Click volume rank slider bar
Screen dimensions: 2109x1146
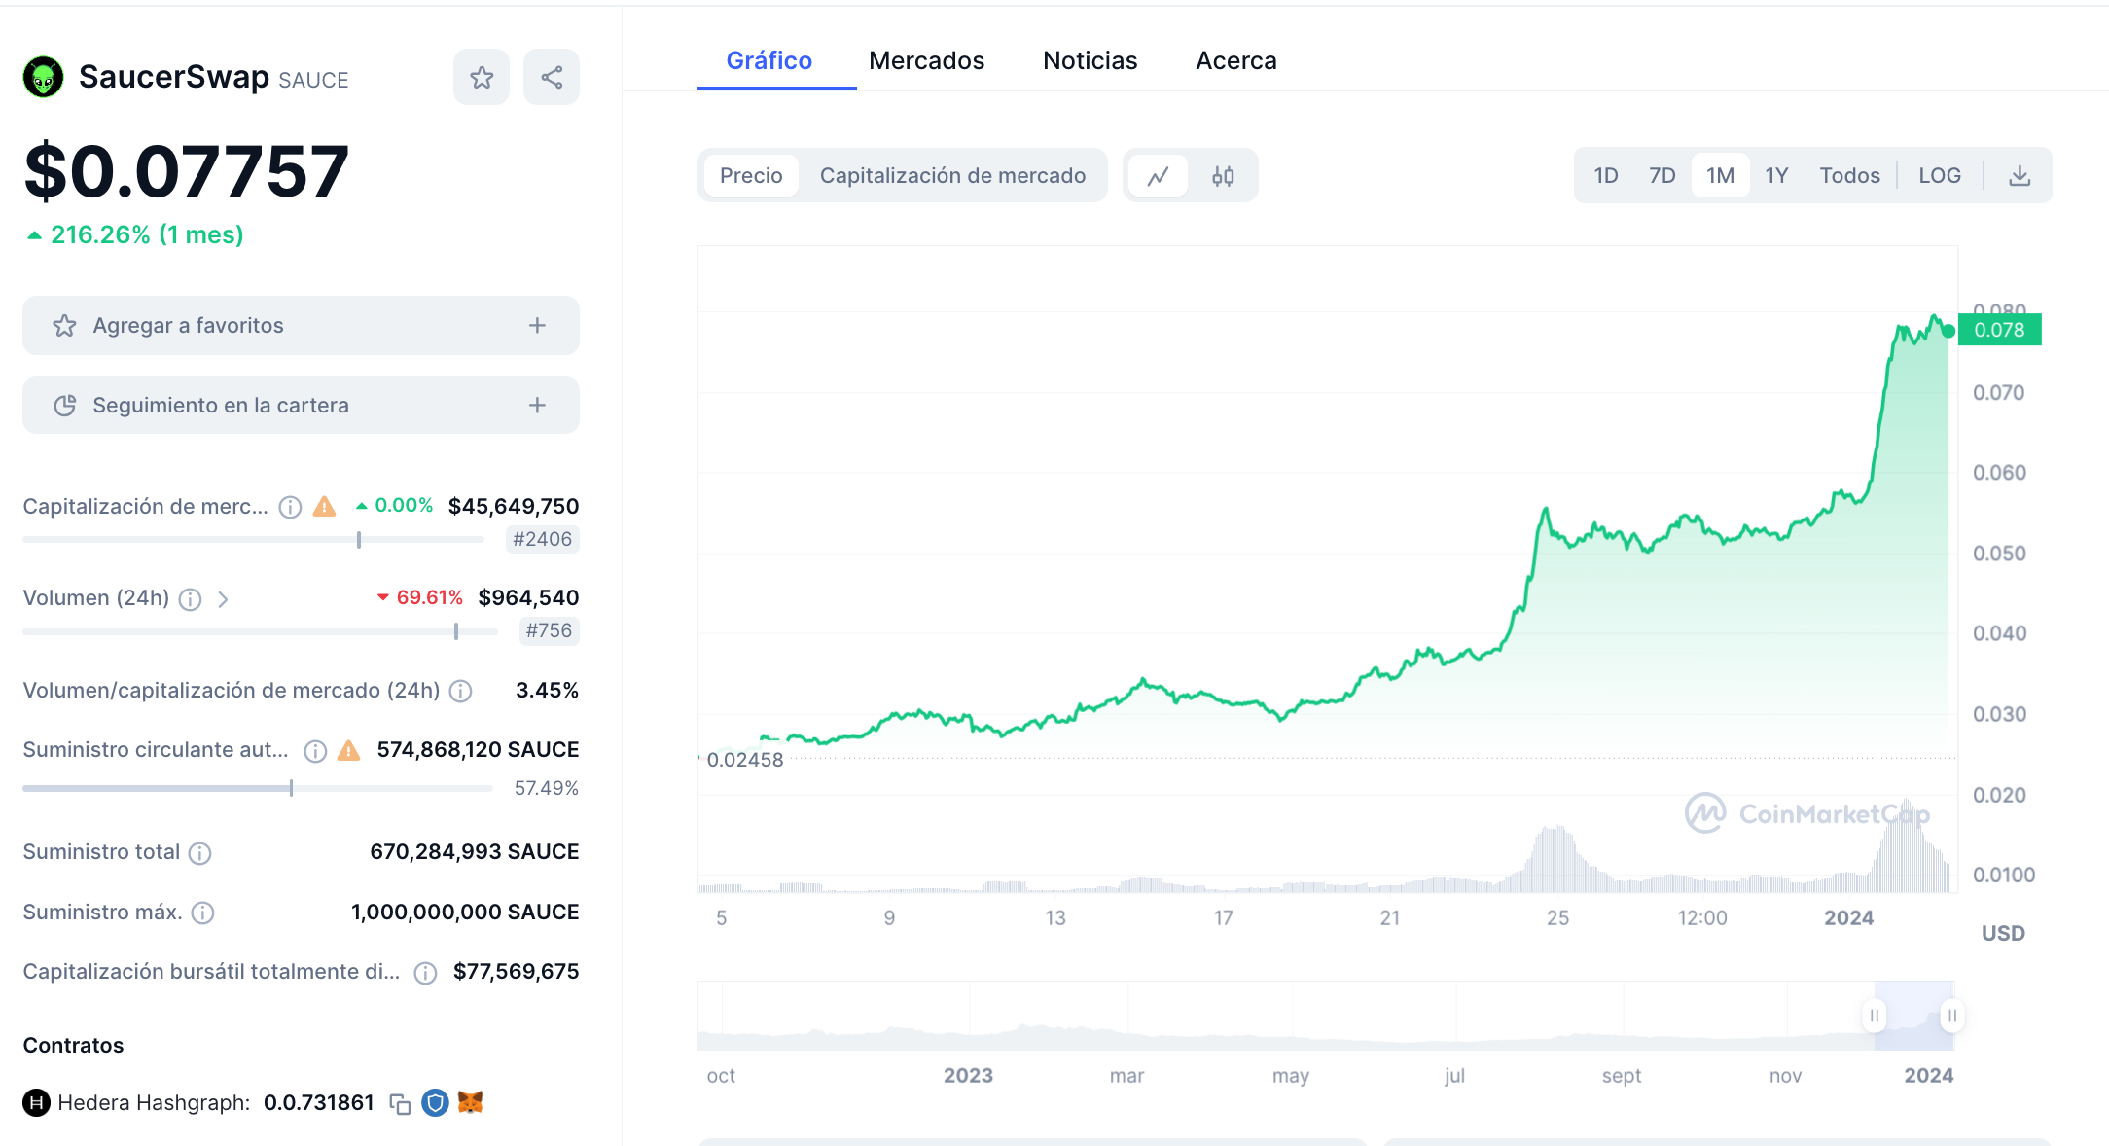pyautogui.click(x=260, y=632)
